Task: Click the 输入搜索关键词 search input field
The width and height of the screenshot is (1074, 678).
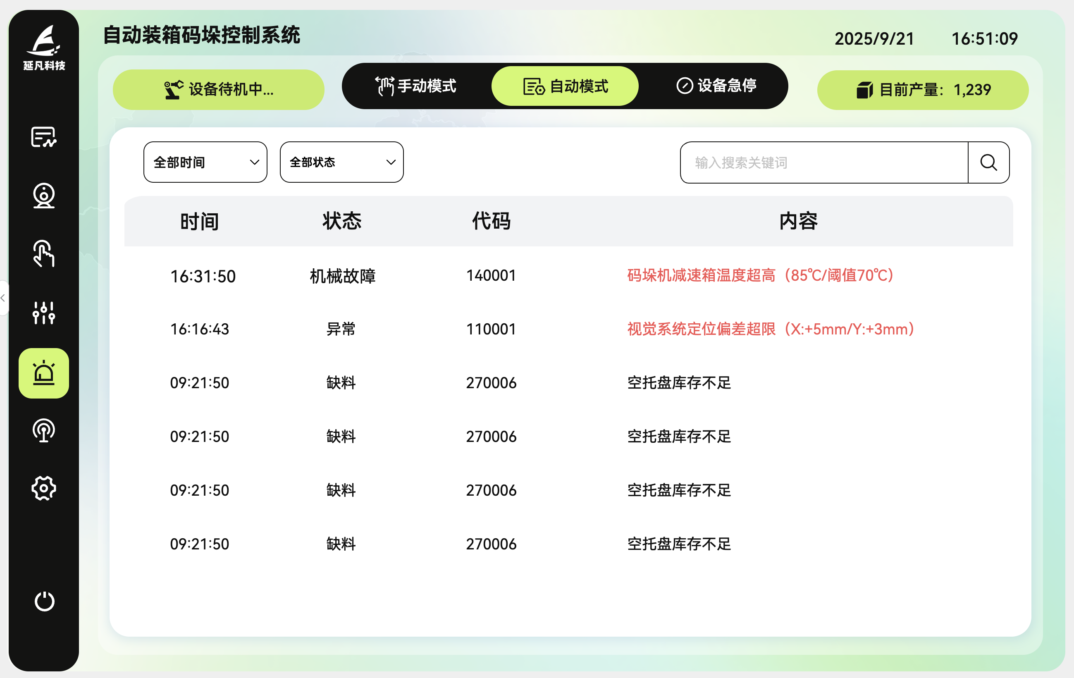Action: click(x=823, y=162)
